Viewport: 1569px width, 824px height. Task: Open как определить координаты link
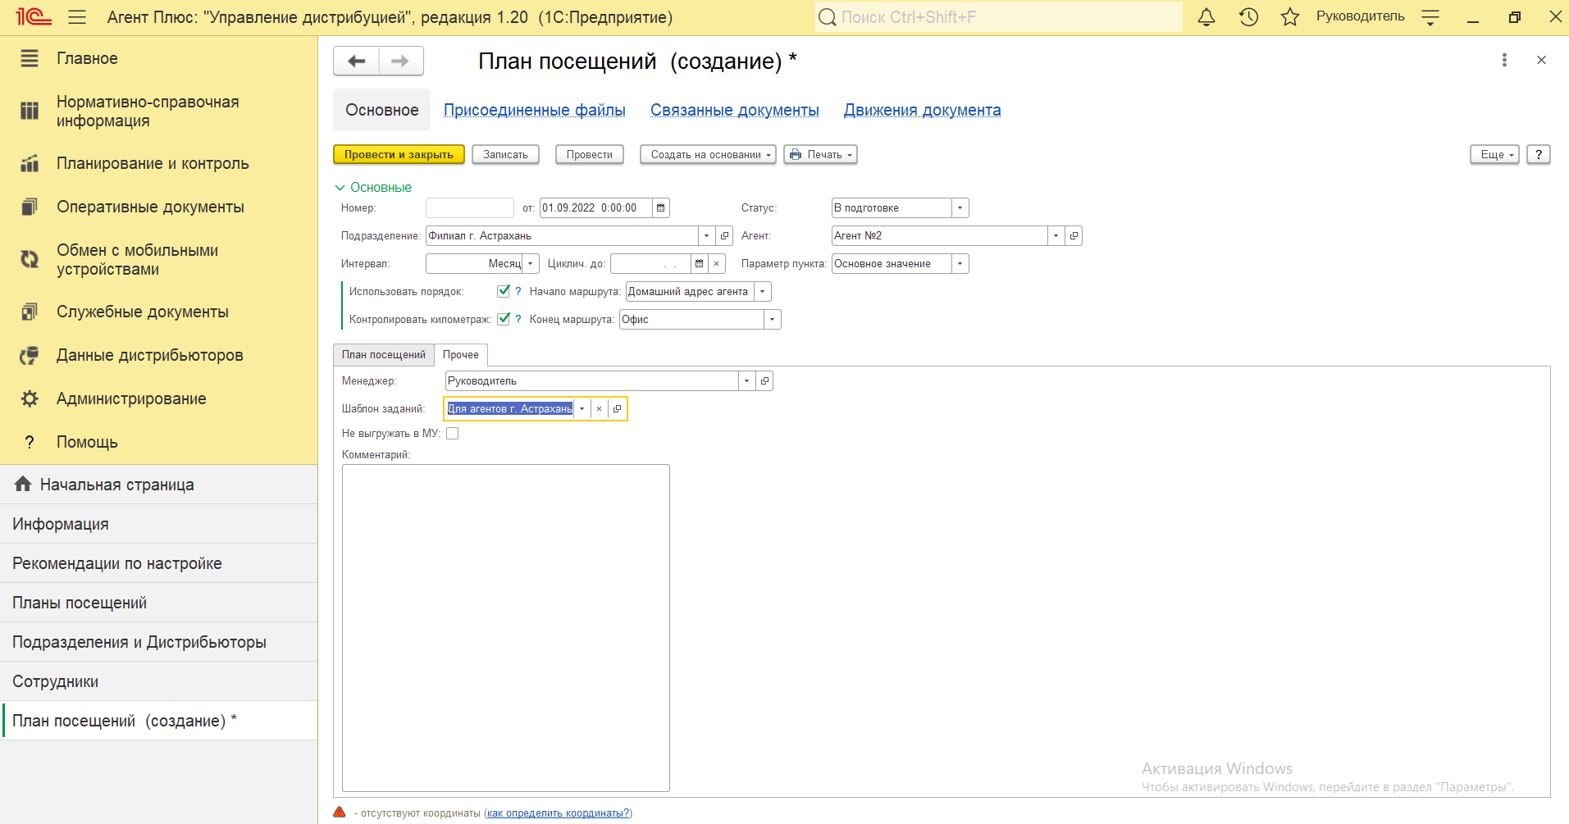559,813
